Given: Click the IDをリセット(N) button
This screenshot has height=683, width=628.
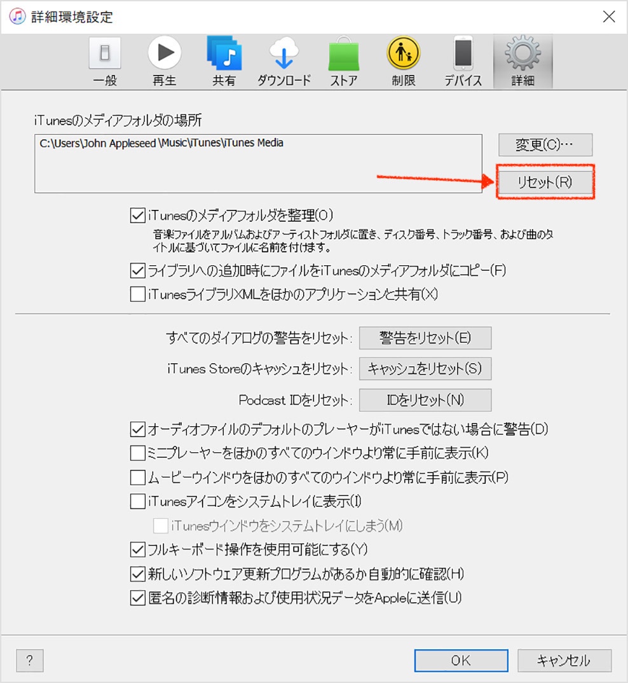Looking at the screenshot, I should [425, 400].
